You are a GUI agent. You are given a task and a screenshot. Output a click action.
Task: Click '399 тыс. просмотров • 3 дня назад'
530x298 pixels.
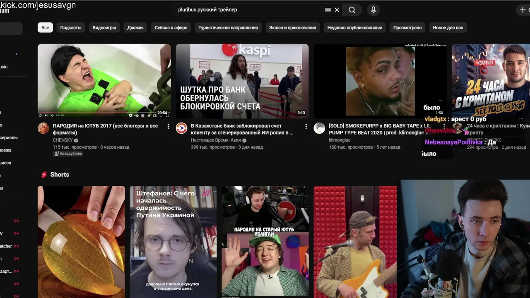227,147
